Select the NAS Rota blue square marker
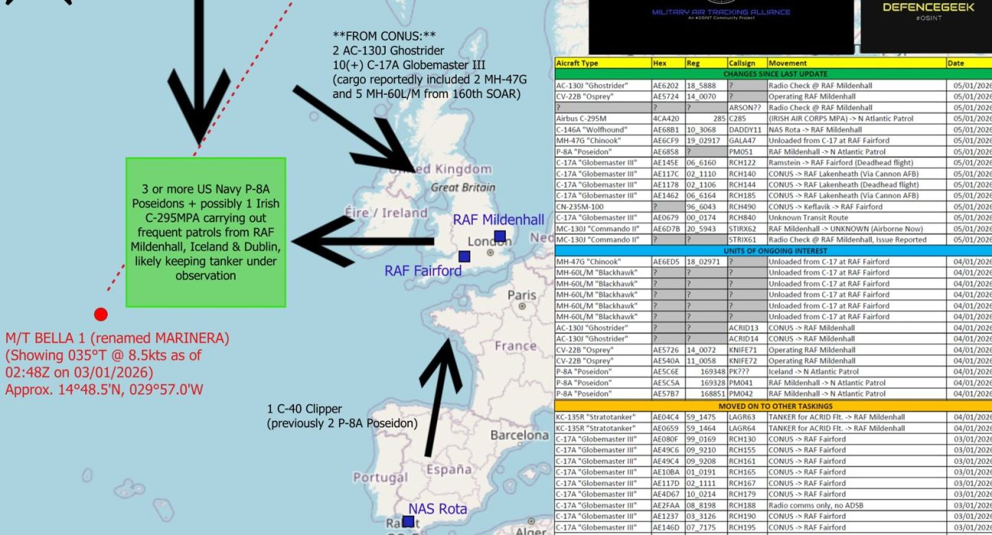The width and height of the screenshot is (992, 535). (409, 522)
